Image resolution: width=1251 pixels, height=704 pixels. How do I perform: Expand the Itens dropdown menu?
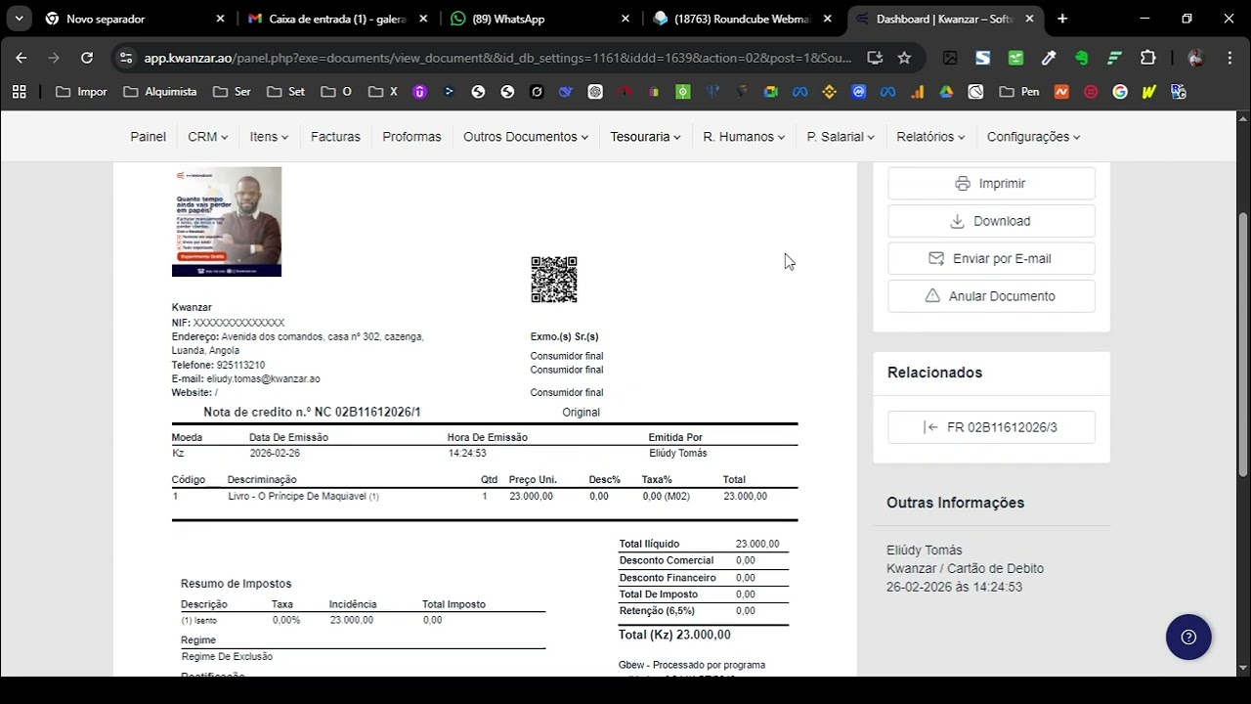click(269, 137)
